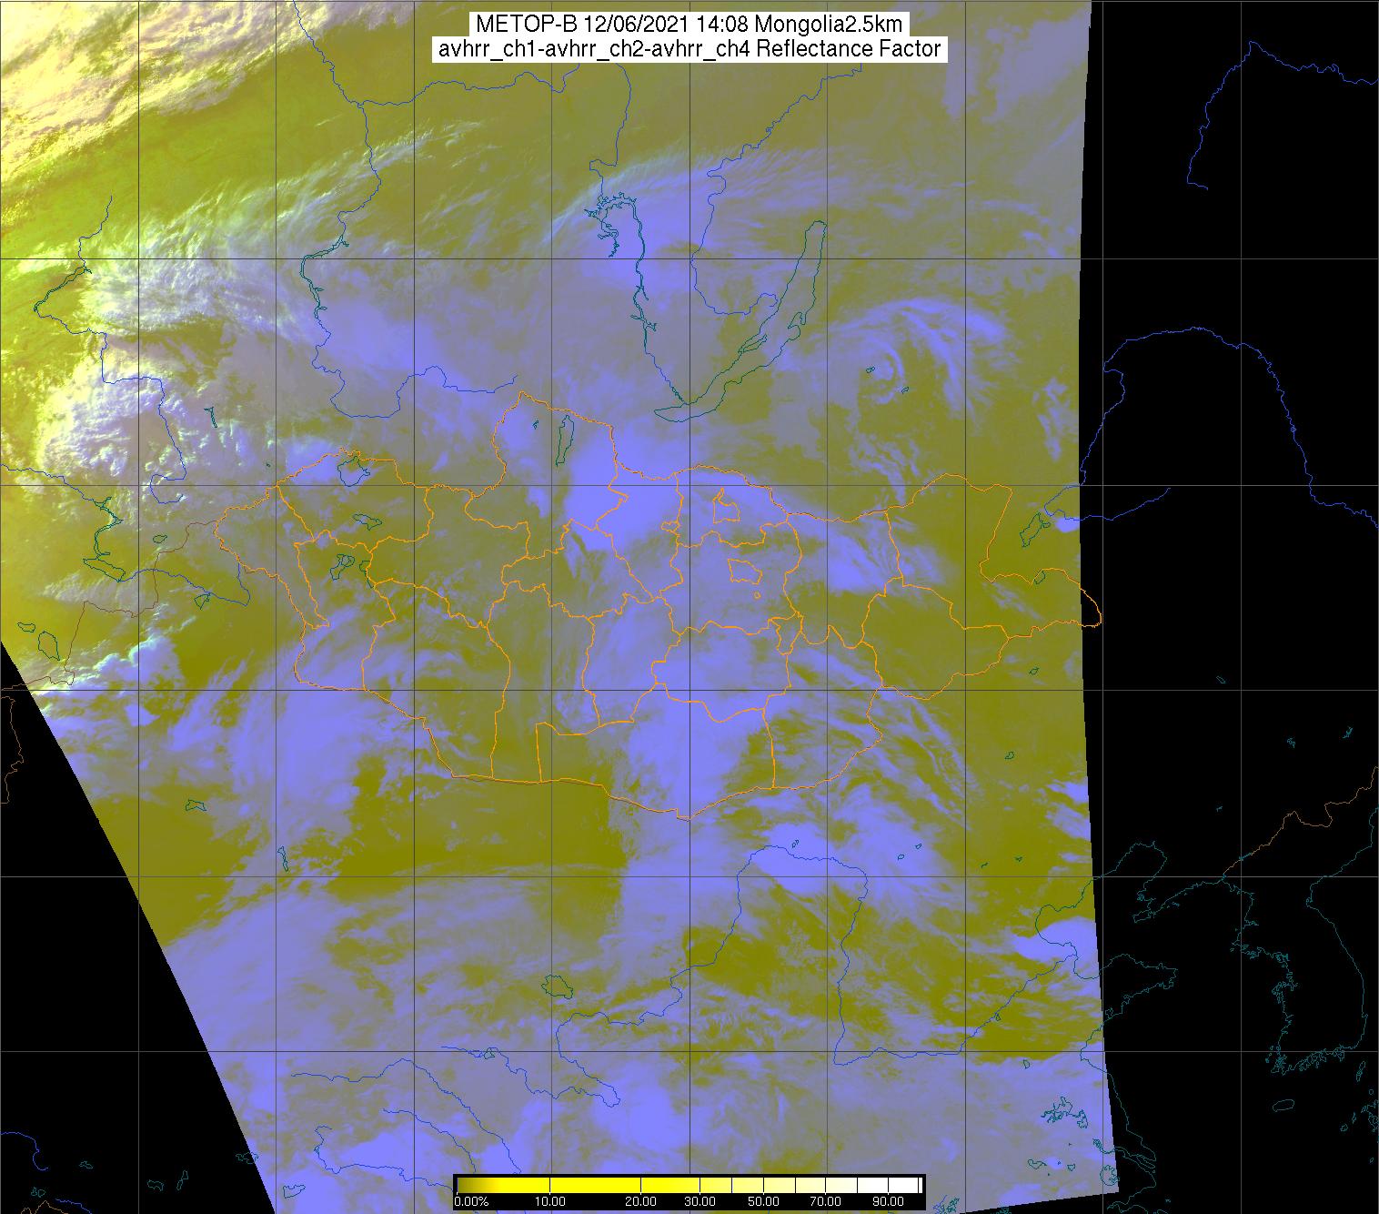Click the title line starting with METOP-B
This screenshot has width=1379, height=1214.
pos(689,25)
